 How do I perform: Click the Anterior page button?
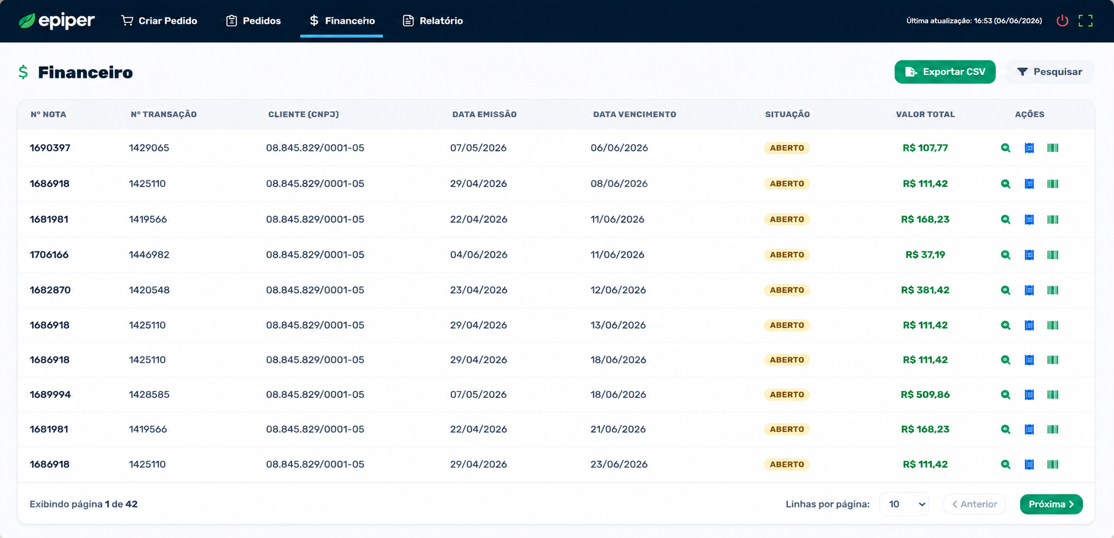tap(974, 504)
